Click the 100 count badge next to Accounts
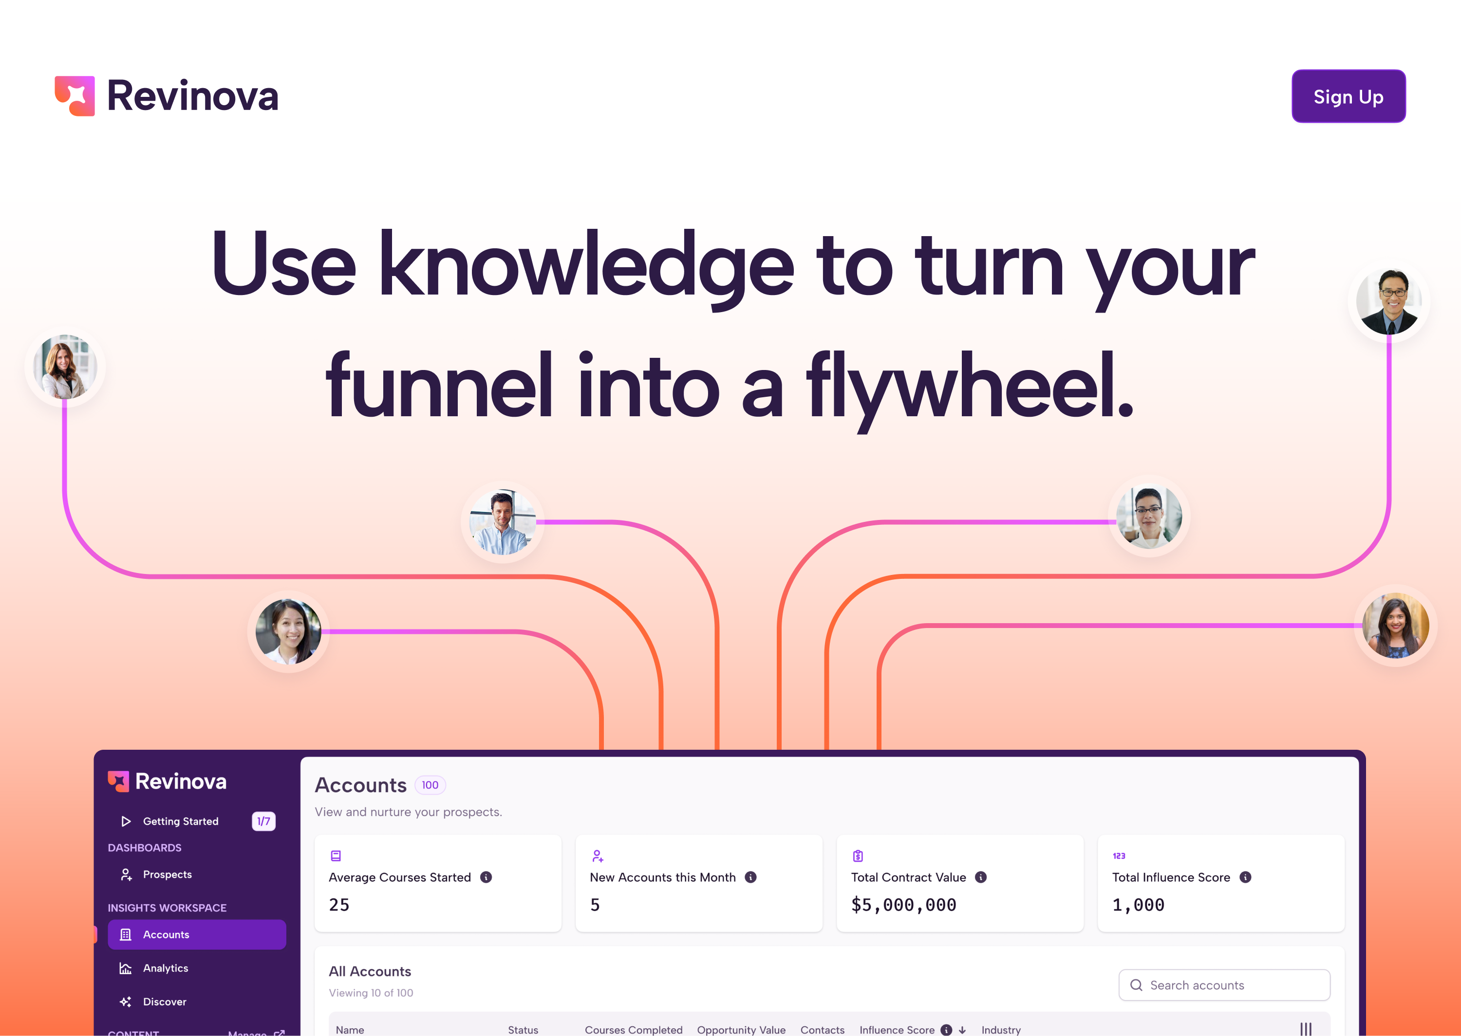This screenshot has height=1036, width=1461. point(430,785)
